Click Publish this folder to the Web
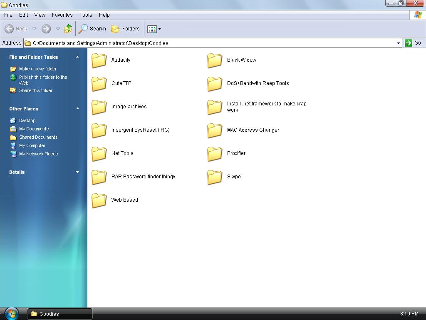This screenshot has height=320, width=426. (43, 80)
